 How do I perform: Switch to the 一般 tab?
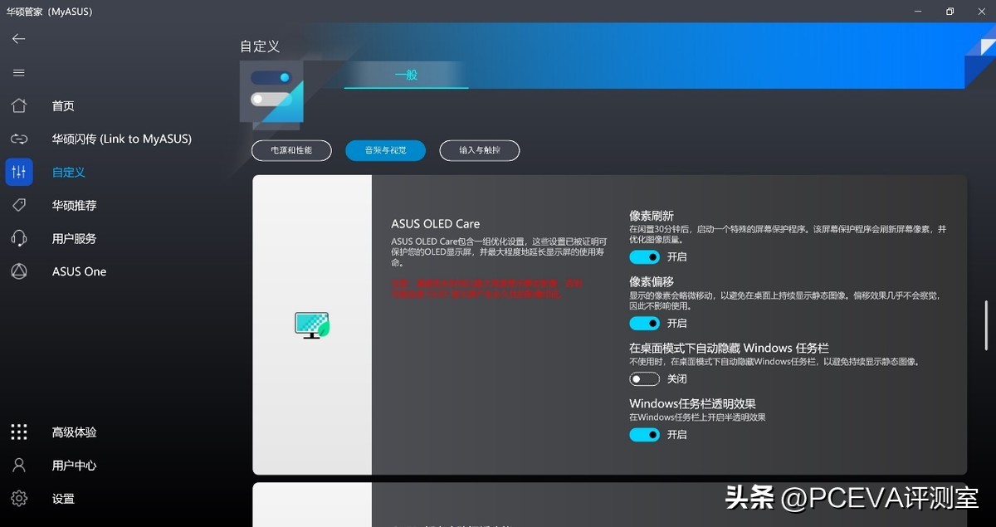point(405,75)
